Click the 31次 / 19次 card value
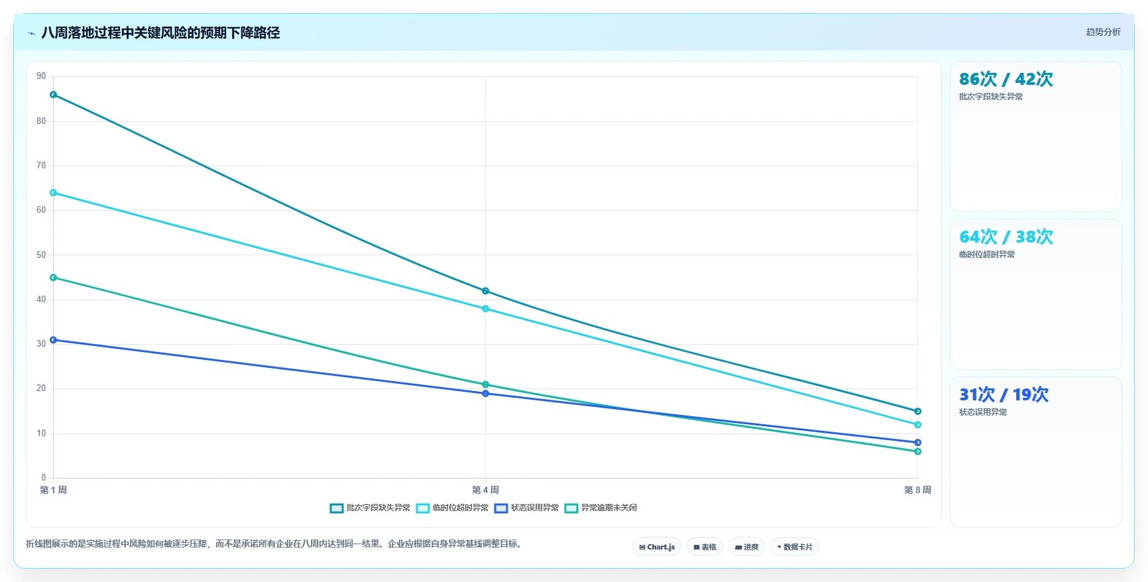The image size is (1148, 582). tap(1004, 395)
